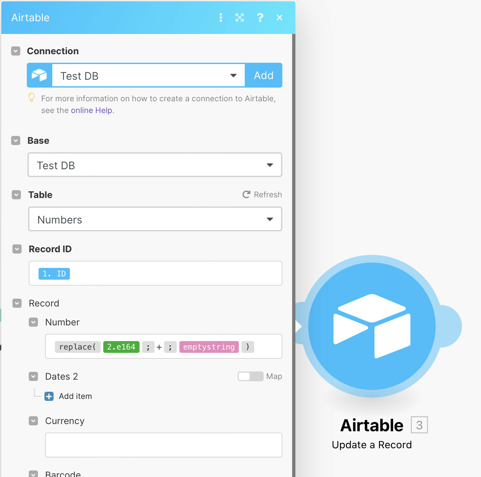Viewport: 481px width, 477px height.
Task: Click the pink emptystring token
Action: [209, 347]
